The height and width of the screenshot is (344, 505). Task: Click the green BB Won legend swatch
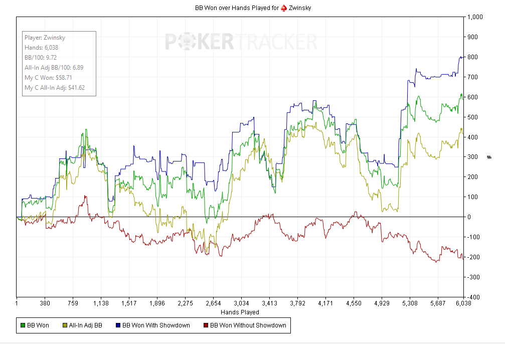coord(23,325)
